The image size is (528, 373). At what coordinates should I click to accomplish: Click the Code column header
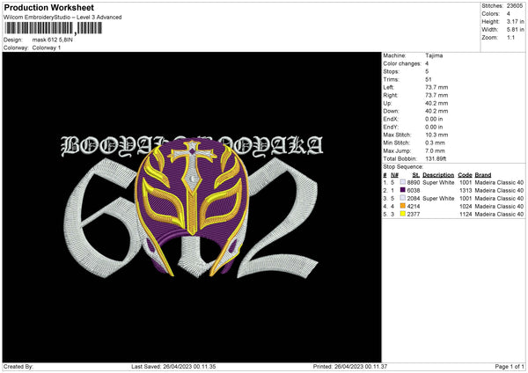tap(465, 175)
